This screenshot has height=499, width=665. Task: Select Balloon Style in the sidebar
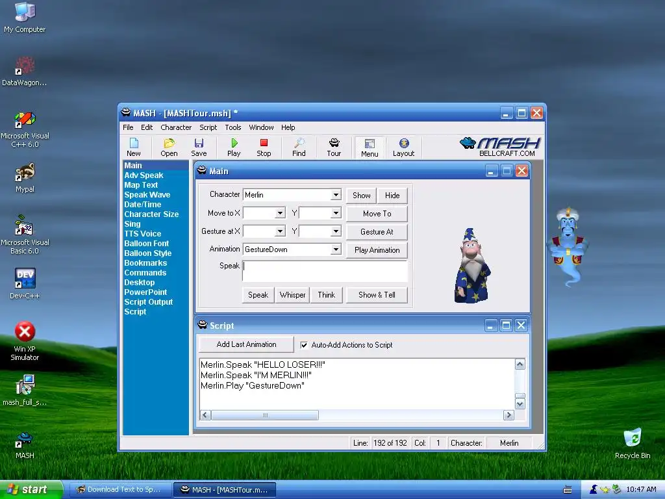point(147,253)
